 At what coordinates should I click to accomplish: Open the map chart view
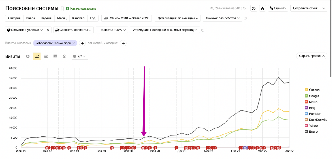click(x=64, y=56)
